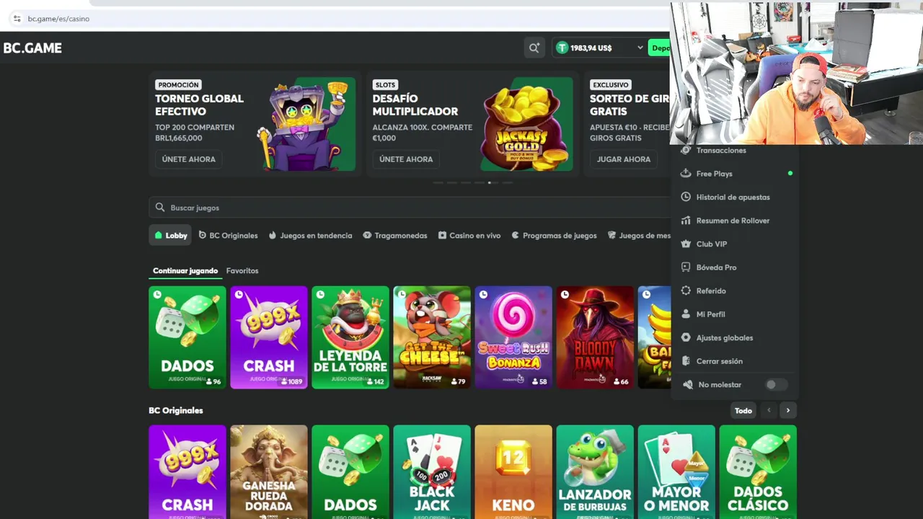Click the Resumen de Rollover chart icon
This screenshot has height=519, width=923.
[686, 221]
